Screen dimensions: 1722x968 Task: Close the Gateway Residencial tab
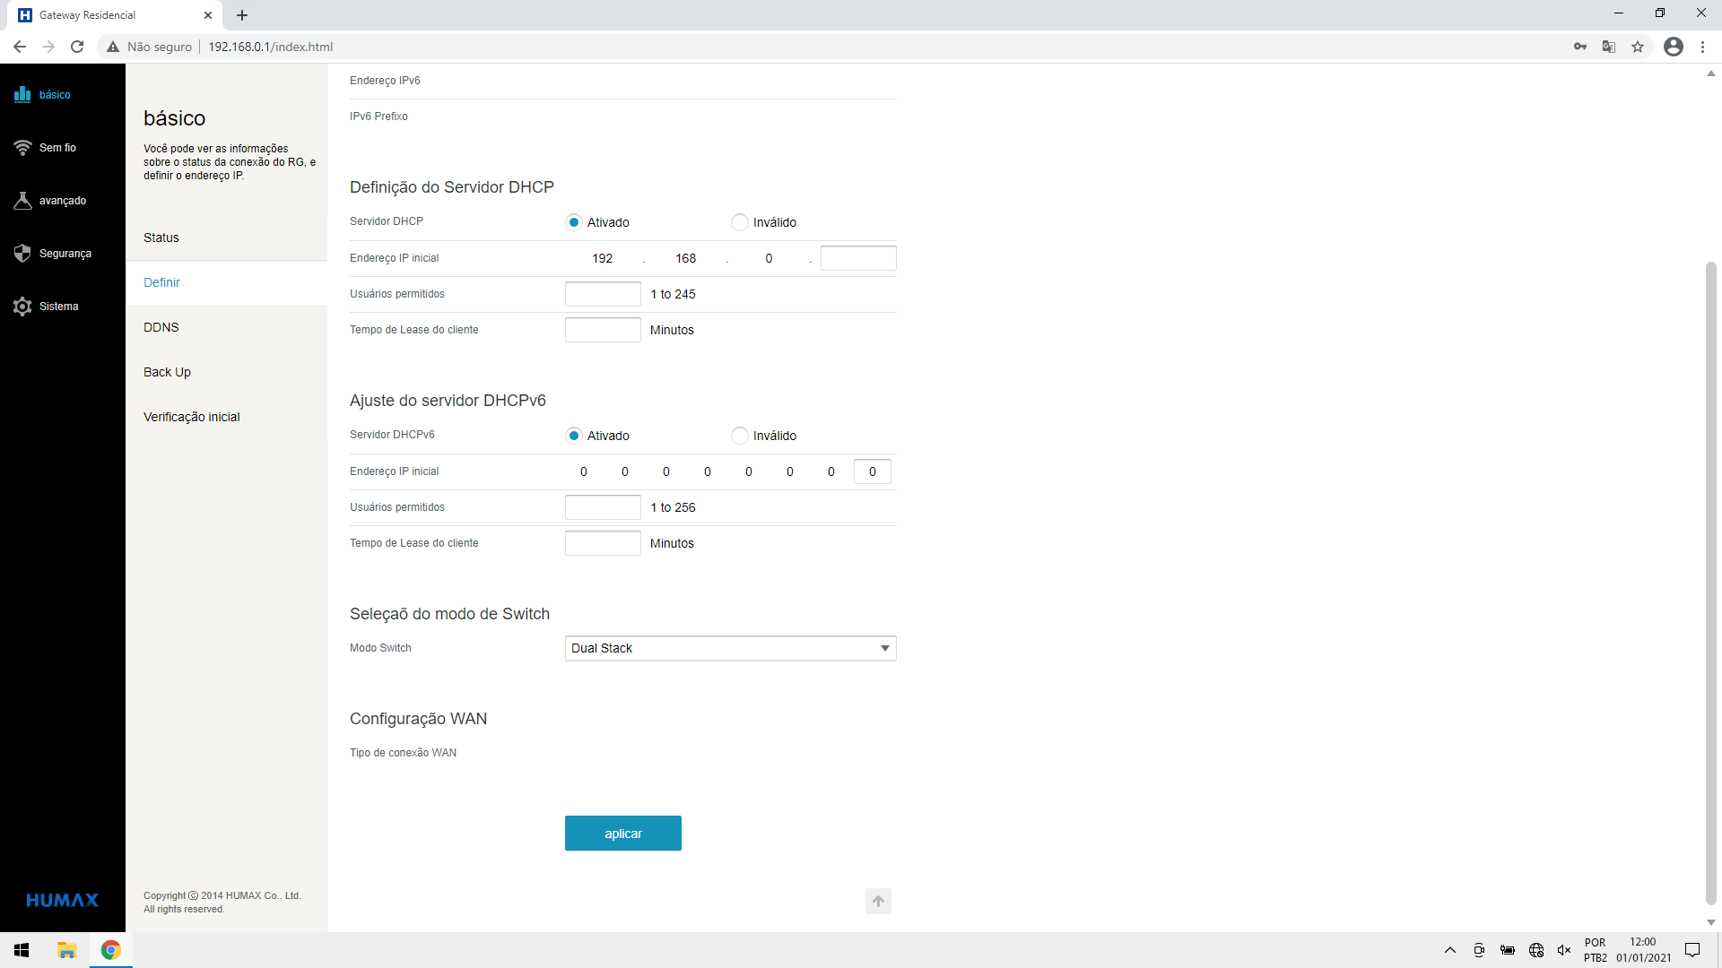208,15
